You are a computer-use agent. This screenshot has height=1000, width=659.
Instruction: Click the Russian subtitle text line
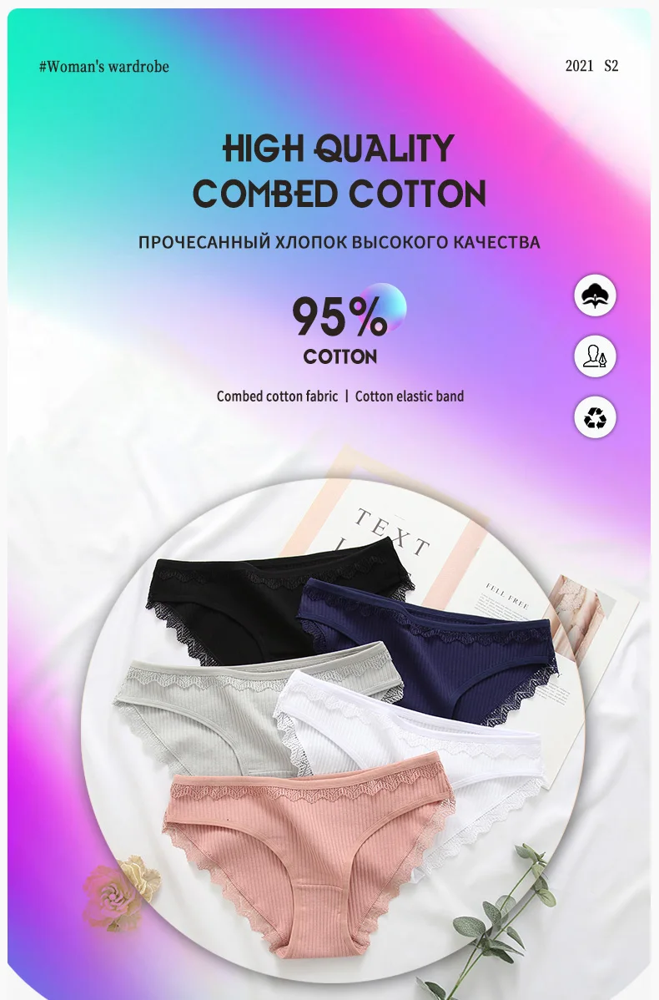click(339, 242)
